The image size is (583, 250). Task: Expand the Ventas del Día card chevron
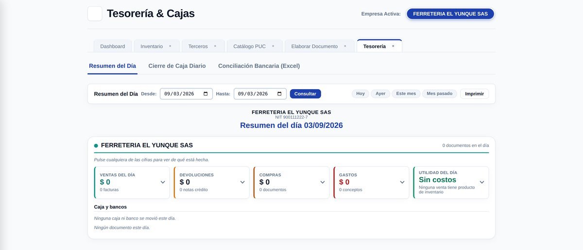(x=163, y=182)
